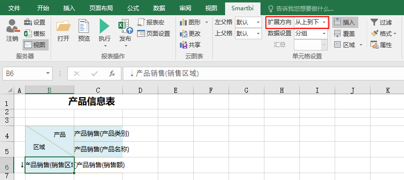Viewport: 404px width, 180px height.
Task: Click the 预览 preview icon
Action: click(84, 26)
